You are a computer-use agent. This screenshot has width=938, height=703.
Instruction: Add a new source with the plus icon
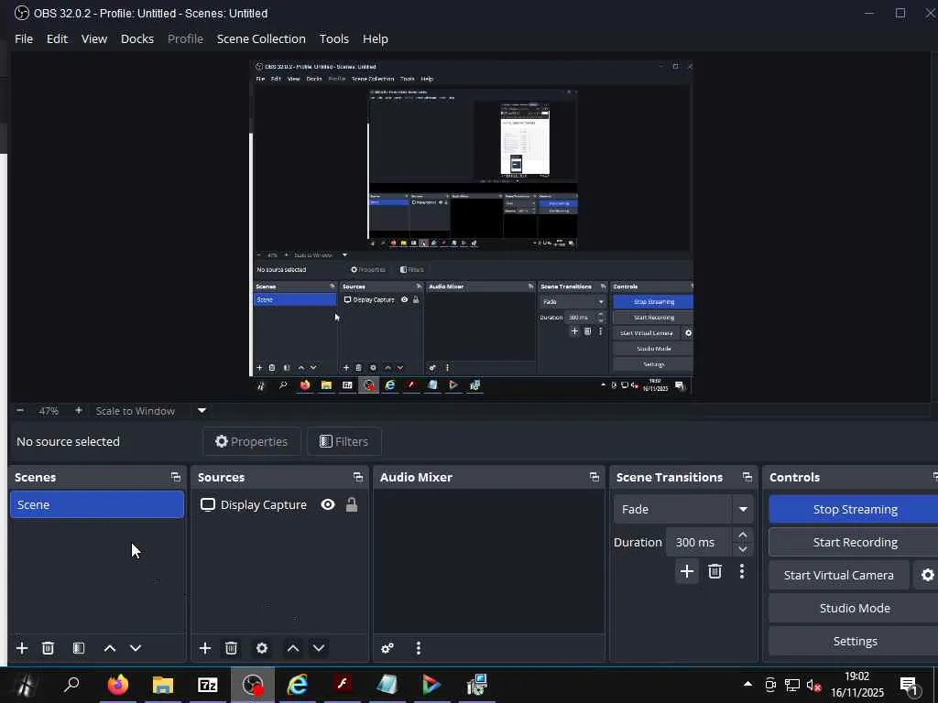[x=205, y=648]
